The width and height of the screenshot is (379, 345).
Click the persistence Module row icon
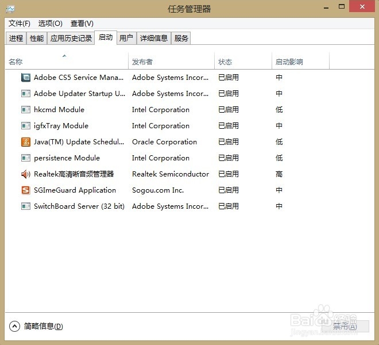[26, 158]
